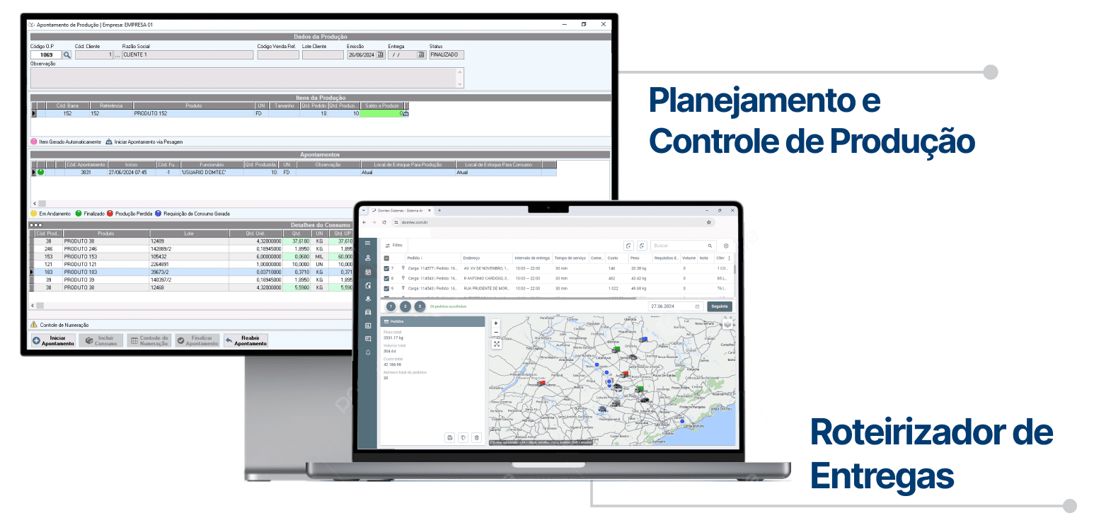Go to step 1 of the routing wizard
Image resolution: width=1094 pixels, height=518 pixels.
(x=391, y=306)
